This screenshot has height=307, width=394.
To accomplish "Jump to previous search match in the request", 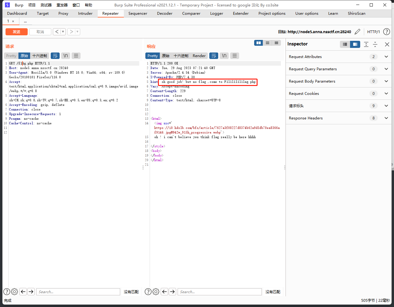I will [x=23, y=292].
